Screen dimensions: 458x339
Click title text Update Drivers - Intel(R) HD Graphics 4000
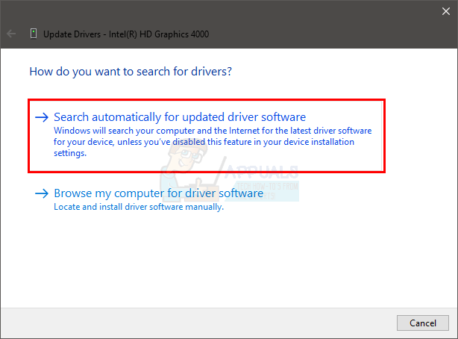126,34
